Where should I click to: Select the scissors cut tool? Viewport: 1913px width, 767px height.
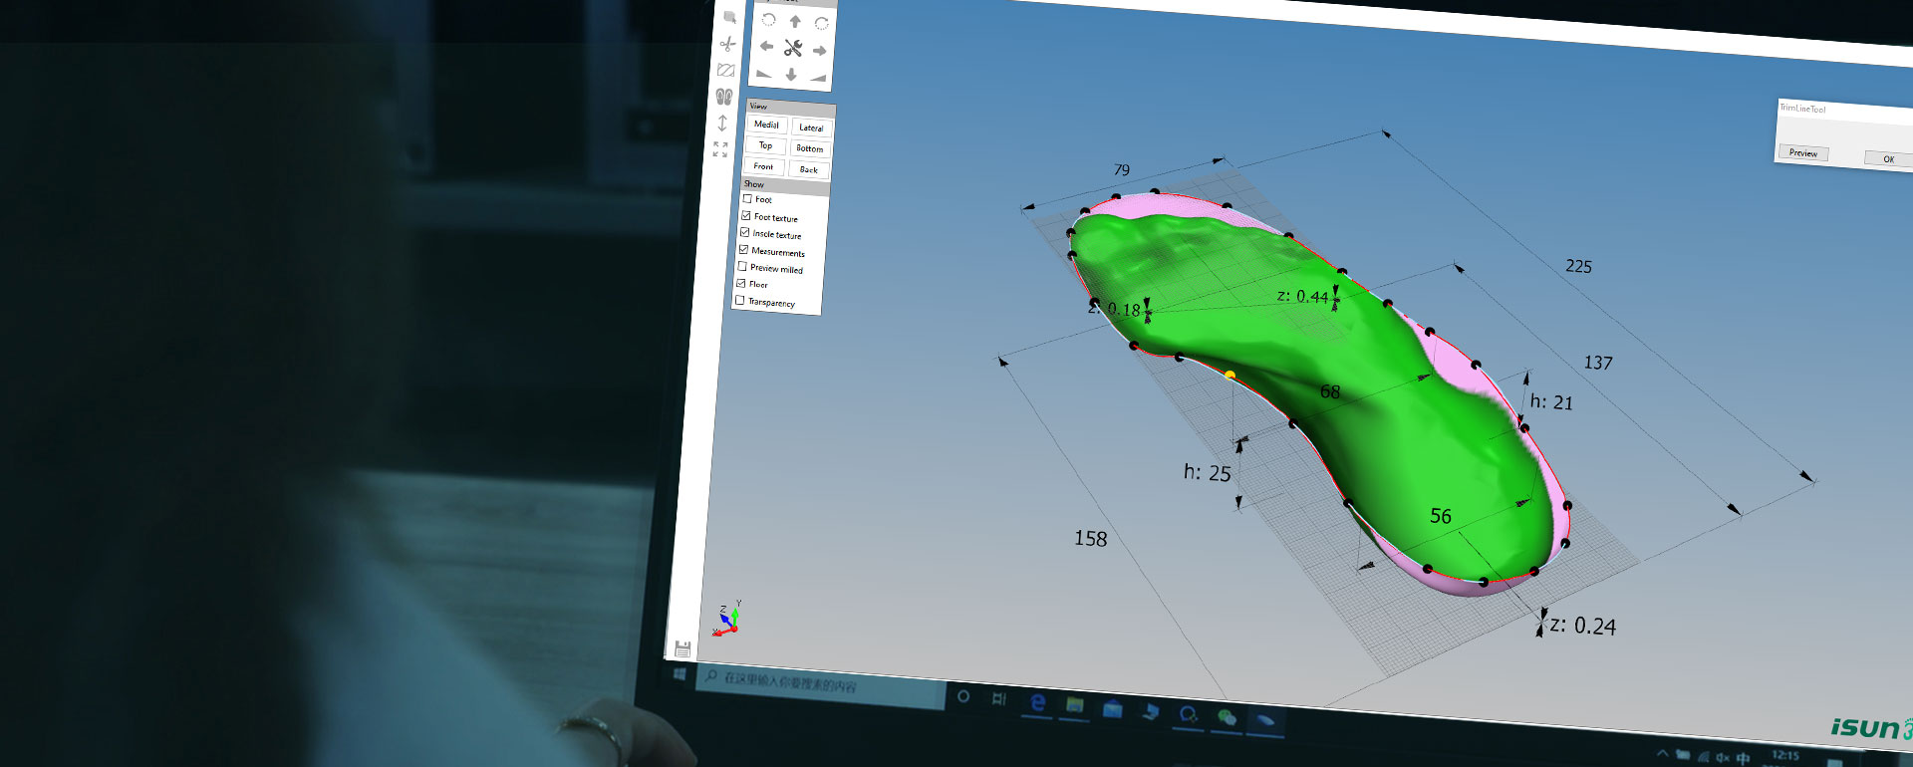point(727,44)
